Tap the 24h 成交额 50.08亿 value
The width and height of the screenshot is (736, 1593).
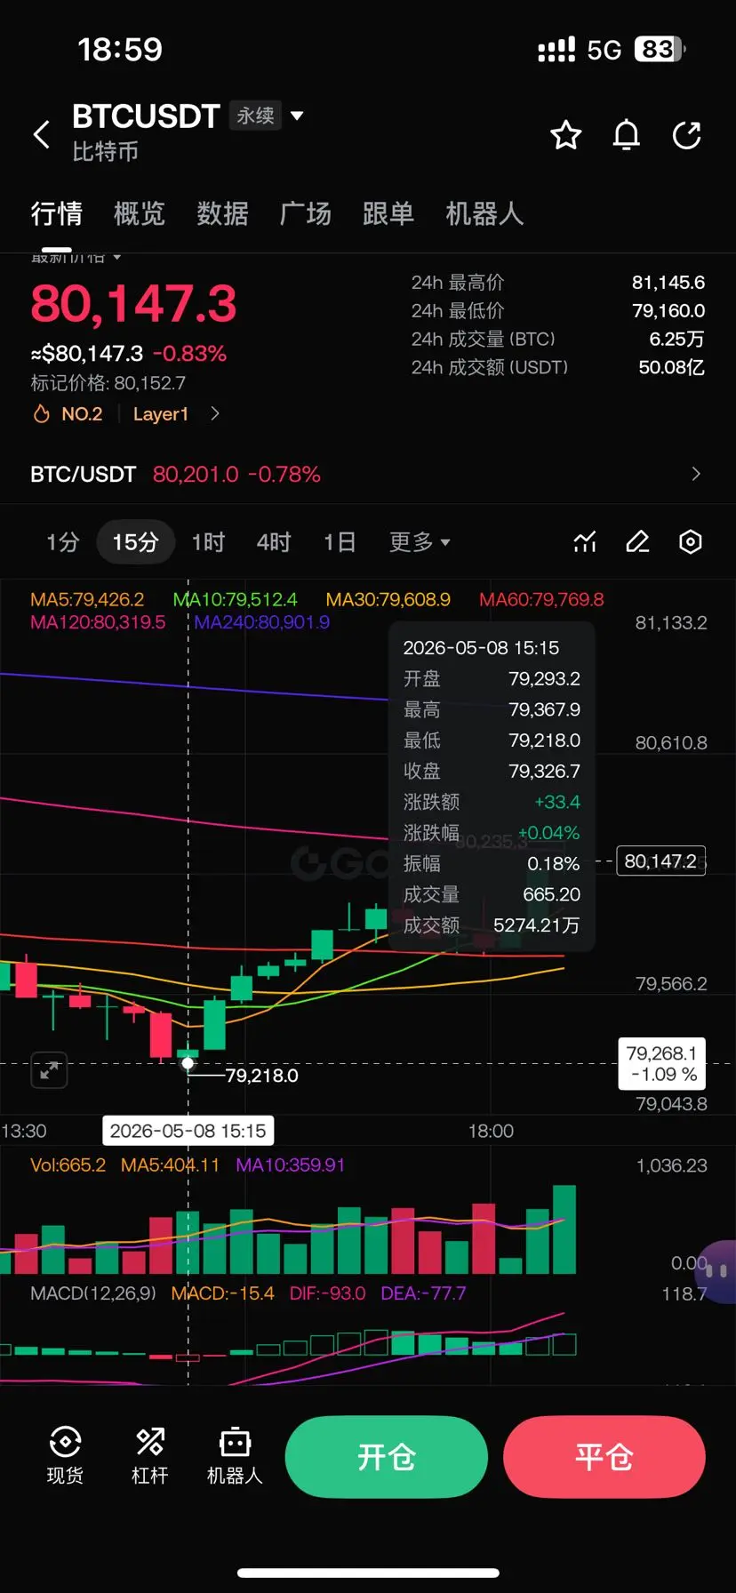(x=671, y=367)
